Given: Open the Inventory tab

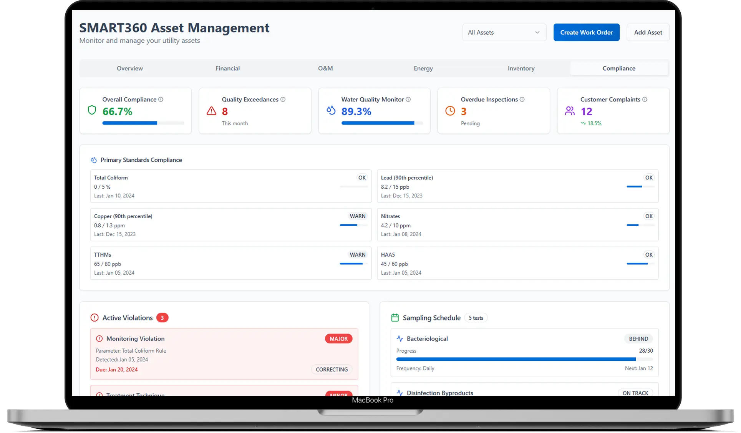Looking at the screenshot, I should pos(521,68).
